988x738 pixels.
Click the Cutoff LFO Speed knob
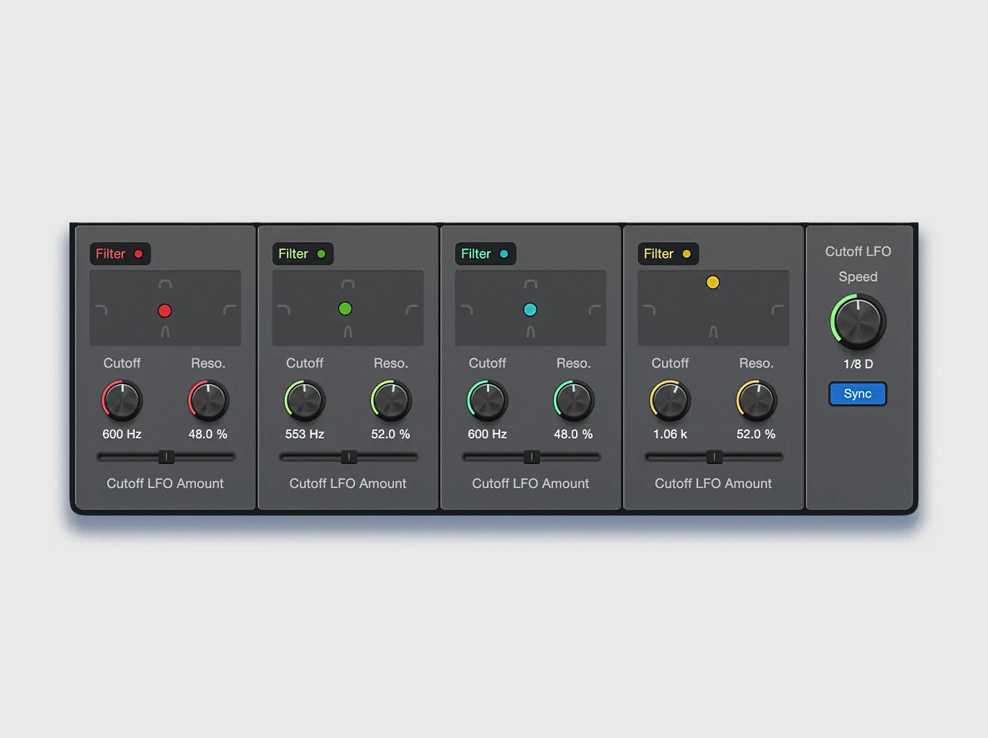pos(857,321)
